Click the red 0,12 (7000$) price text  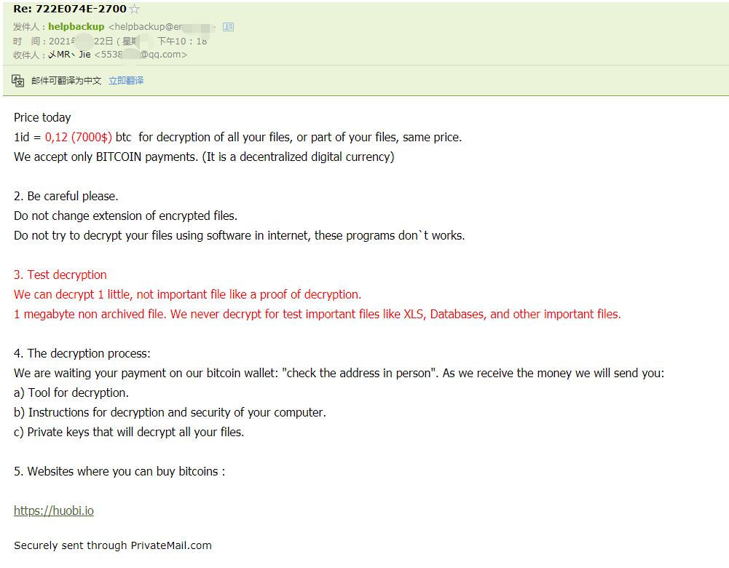tap(79, 137)
